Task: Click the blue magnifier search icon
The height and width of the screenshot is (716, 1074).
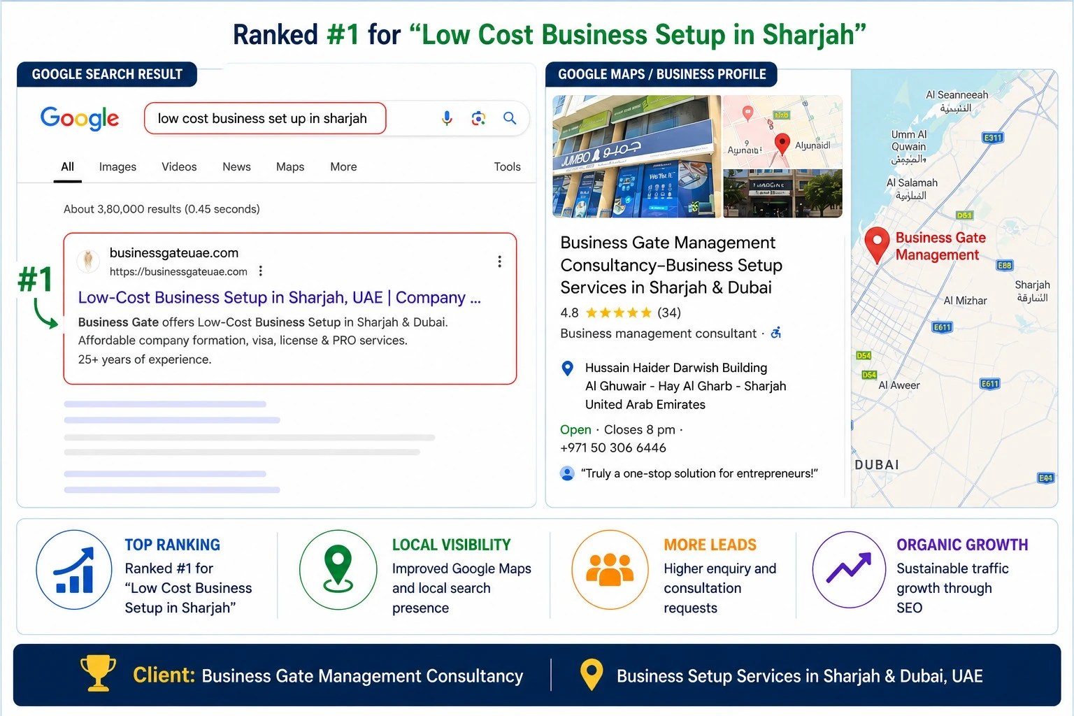Action: pos(510,118)
